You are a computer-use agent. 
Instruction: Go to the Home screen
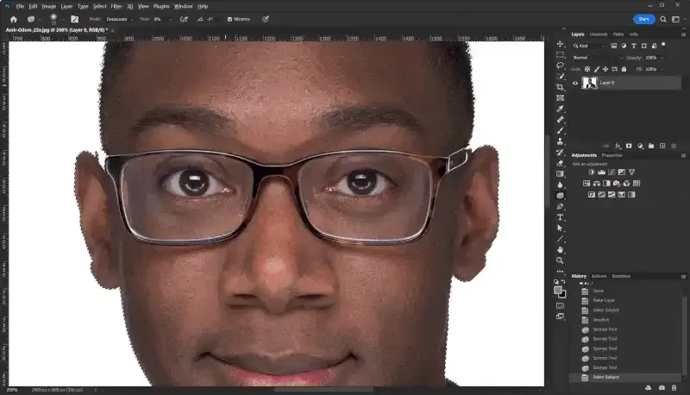[14, 19]
